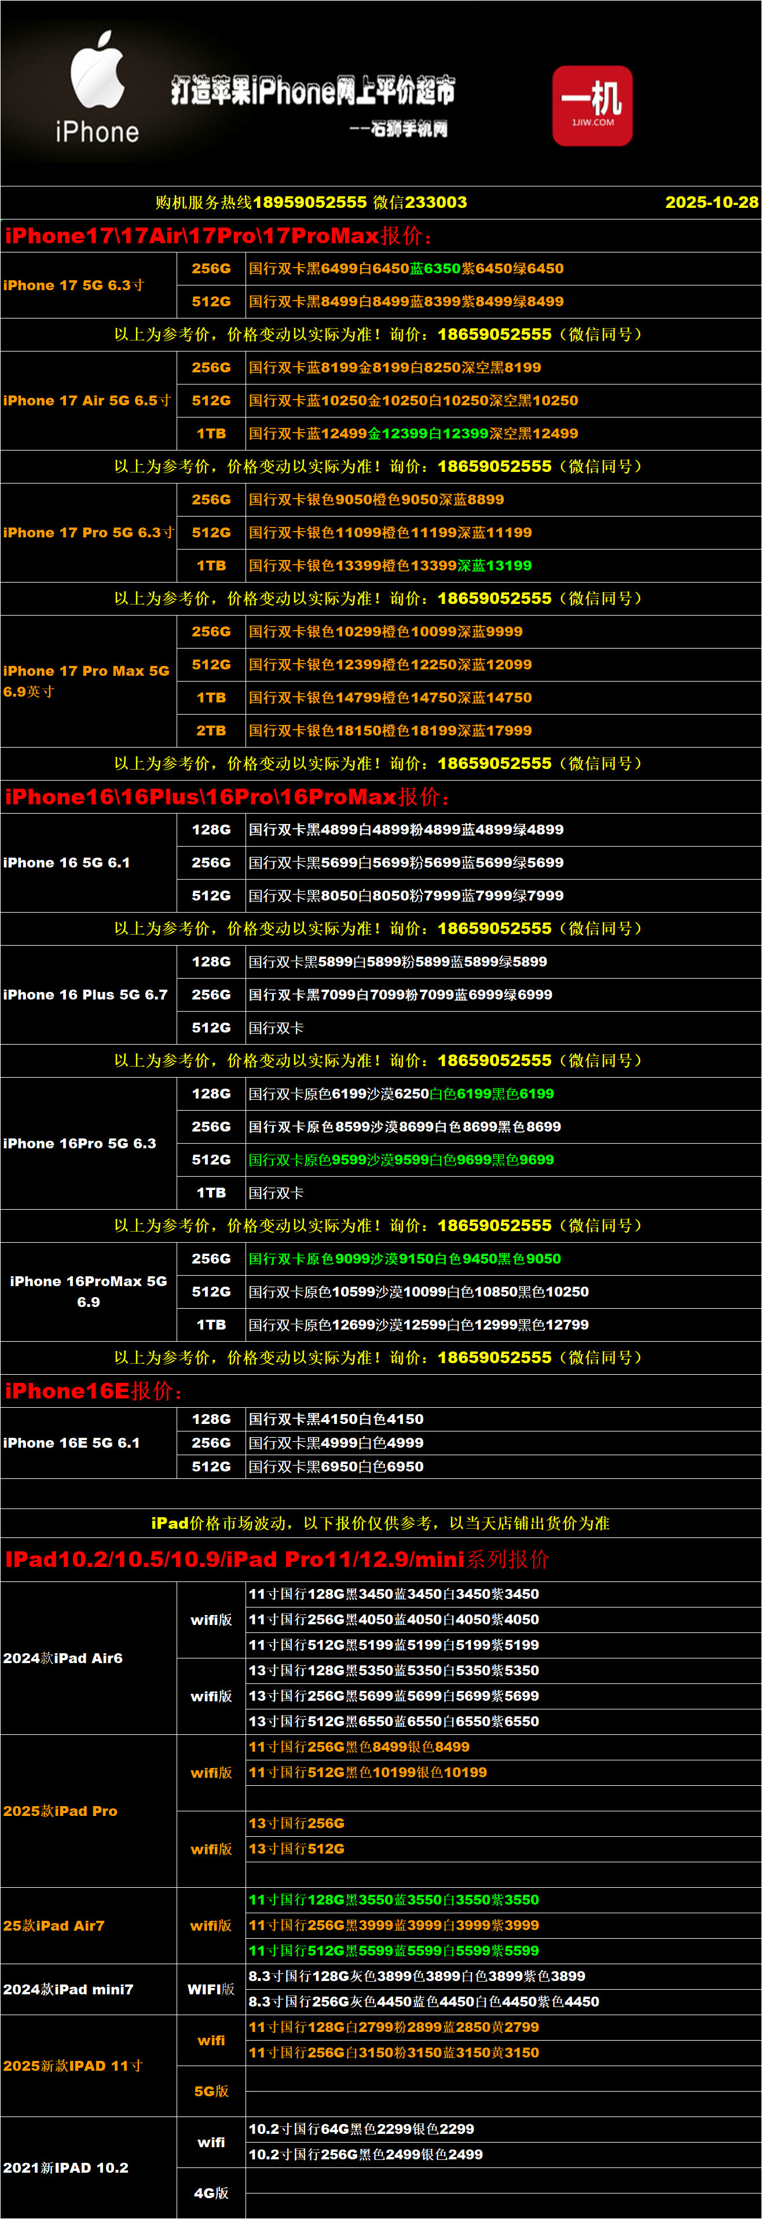The width and height of the screenshot is (762, 2219).
Task: Click the iPad价格市场波动 notice text
Action: click(380, 1523)
